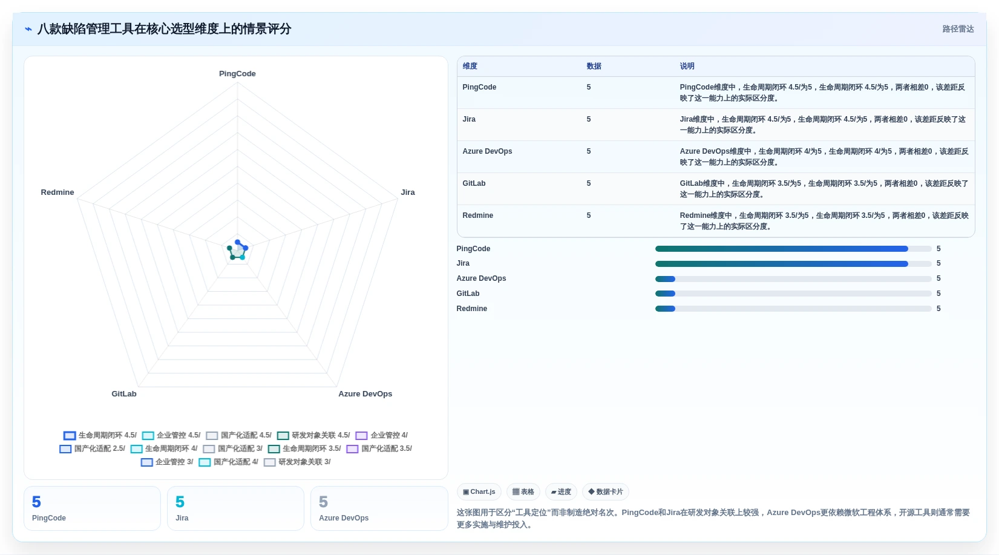Select the PingCode table row name
Image resolution: width=999 pixels, height=555 pixels.
coord(479,87)
